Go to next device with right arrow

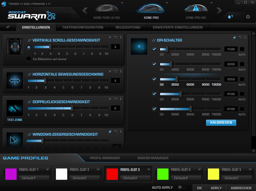[x=219, y=11]
